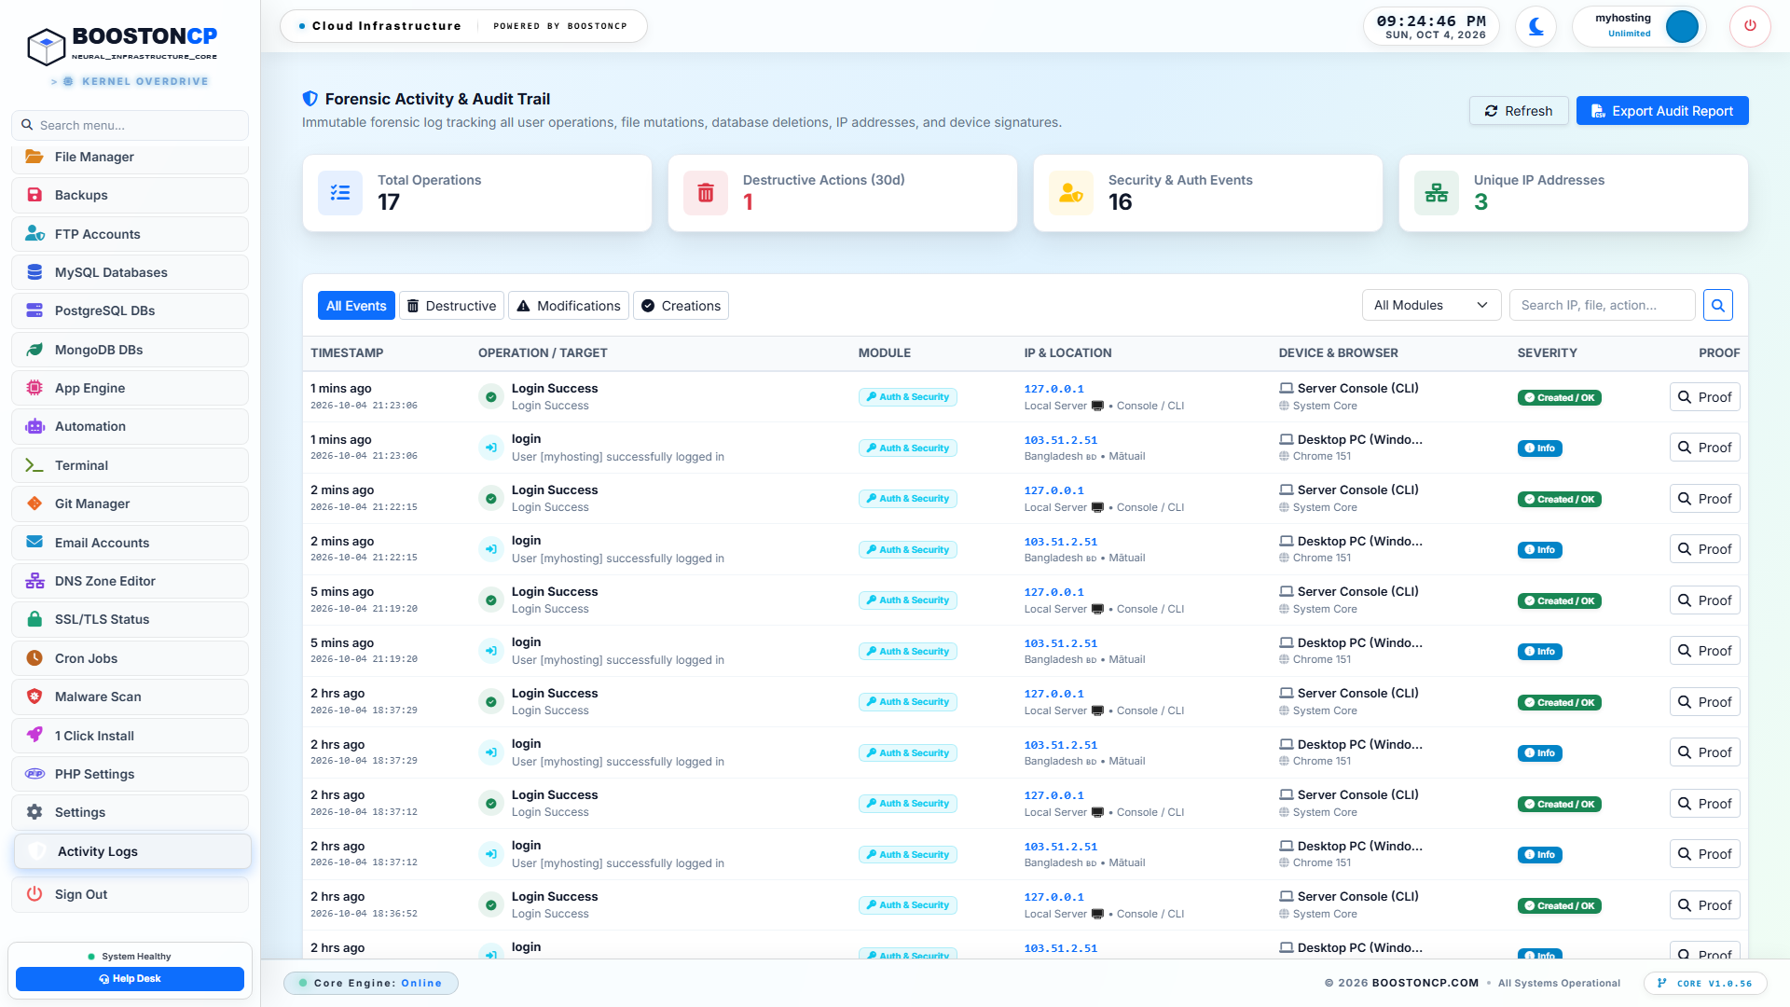Open Proof for the 21:22:15 login row
1790x1007 pixels.
point(1704,549)
